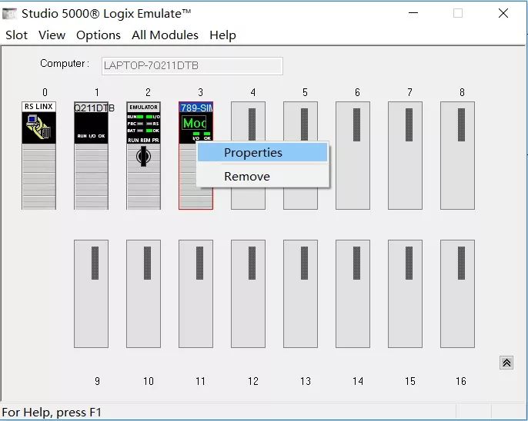Collapse chassis with double-chevron button
The height and width of the screenshot is (421, 528).
pyautogui.click(x=506, y=363)
